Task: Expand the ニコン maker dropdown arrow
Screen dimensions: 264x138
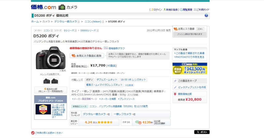Action: pos(52,30)
